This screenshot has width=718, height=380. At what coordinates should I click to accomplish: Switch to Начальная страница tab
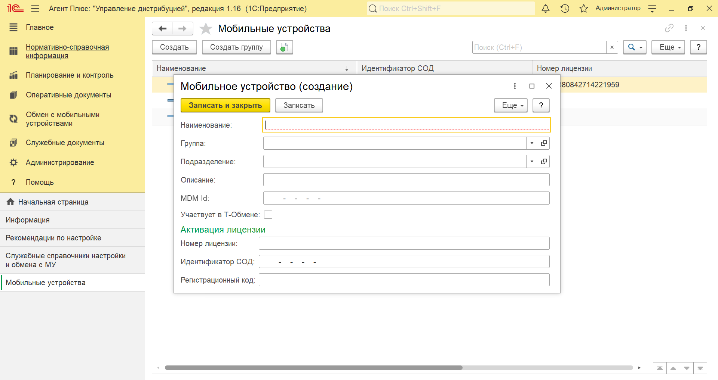[73, 202]
